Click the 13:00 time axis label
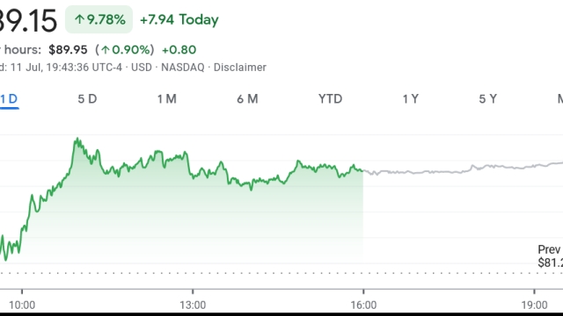The width and height of the screenshot is (563, 316). (193, 305)
